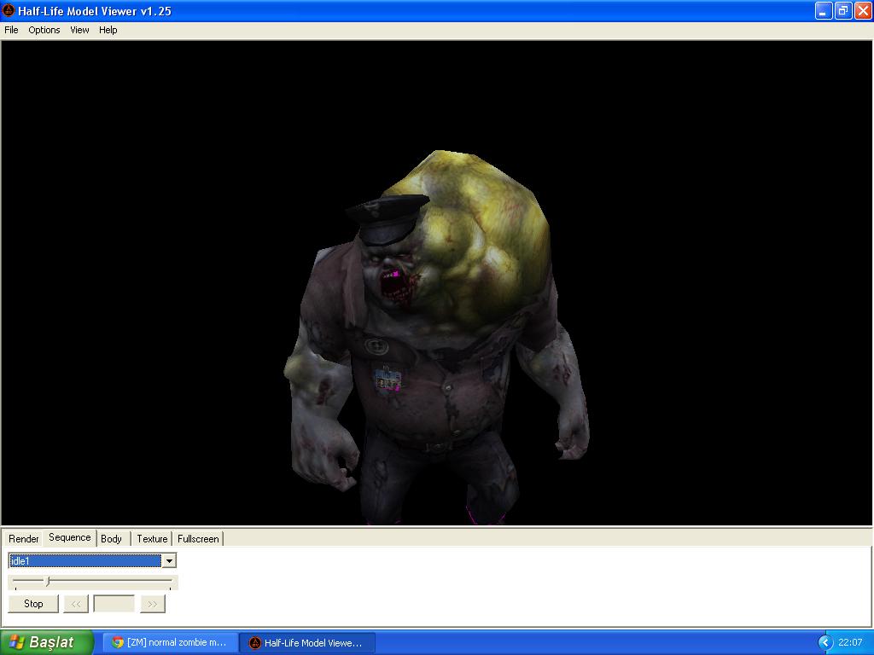874x655 pixels.
Task: Step to next frame with >> button
Action: coord(152,604)
